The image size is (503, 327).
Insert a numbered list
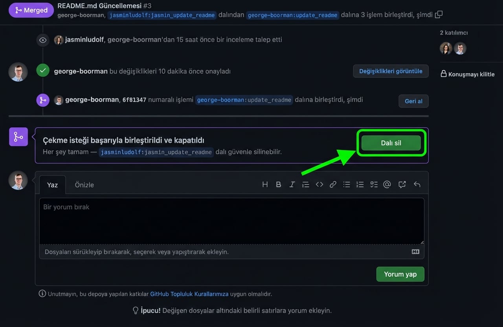[360, 184]
